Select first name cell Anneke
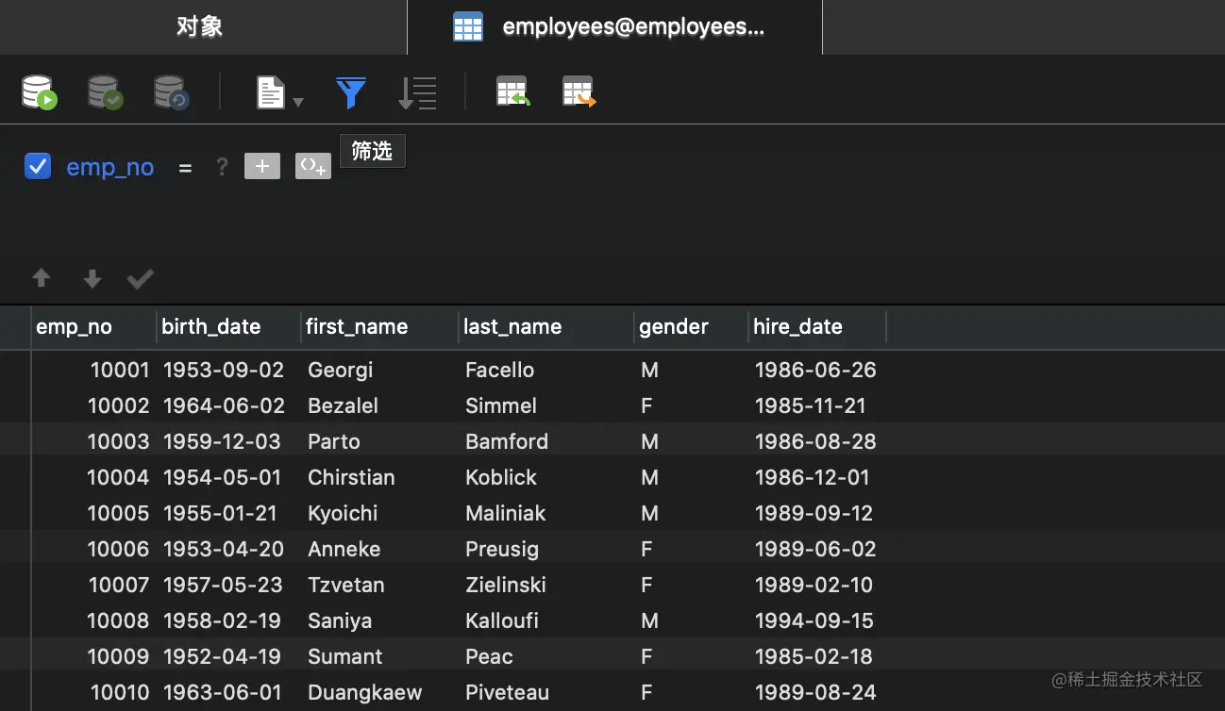 tap(344, 549)
